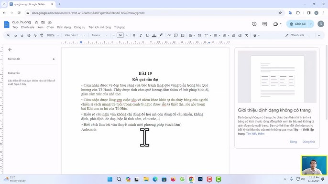Viewport: 328px width, 184px height.
Task: Star the que_huong document
Action: point(36,22)
